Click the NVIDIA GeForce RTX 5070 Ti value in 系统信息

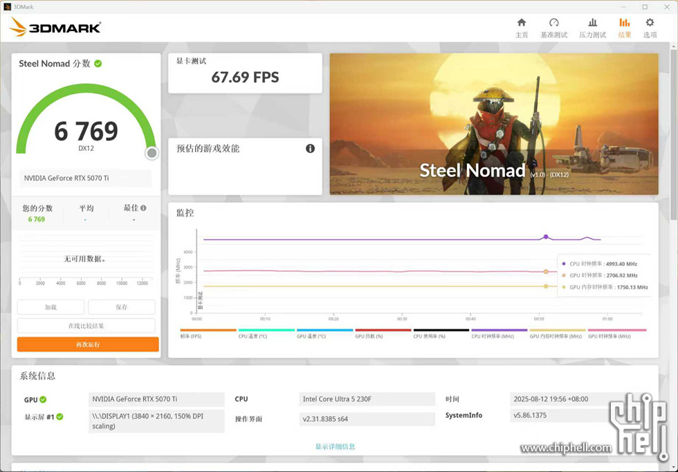(156, 399)
